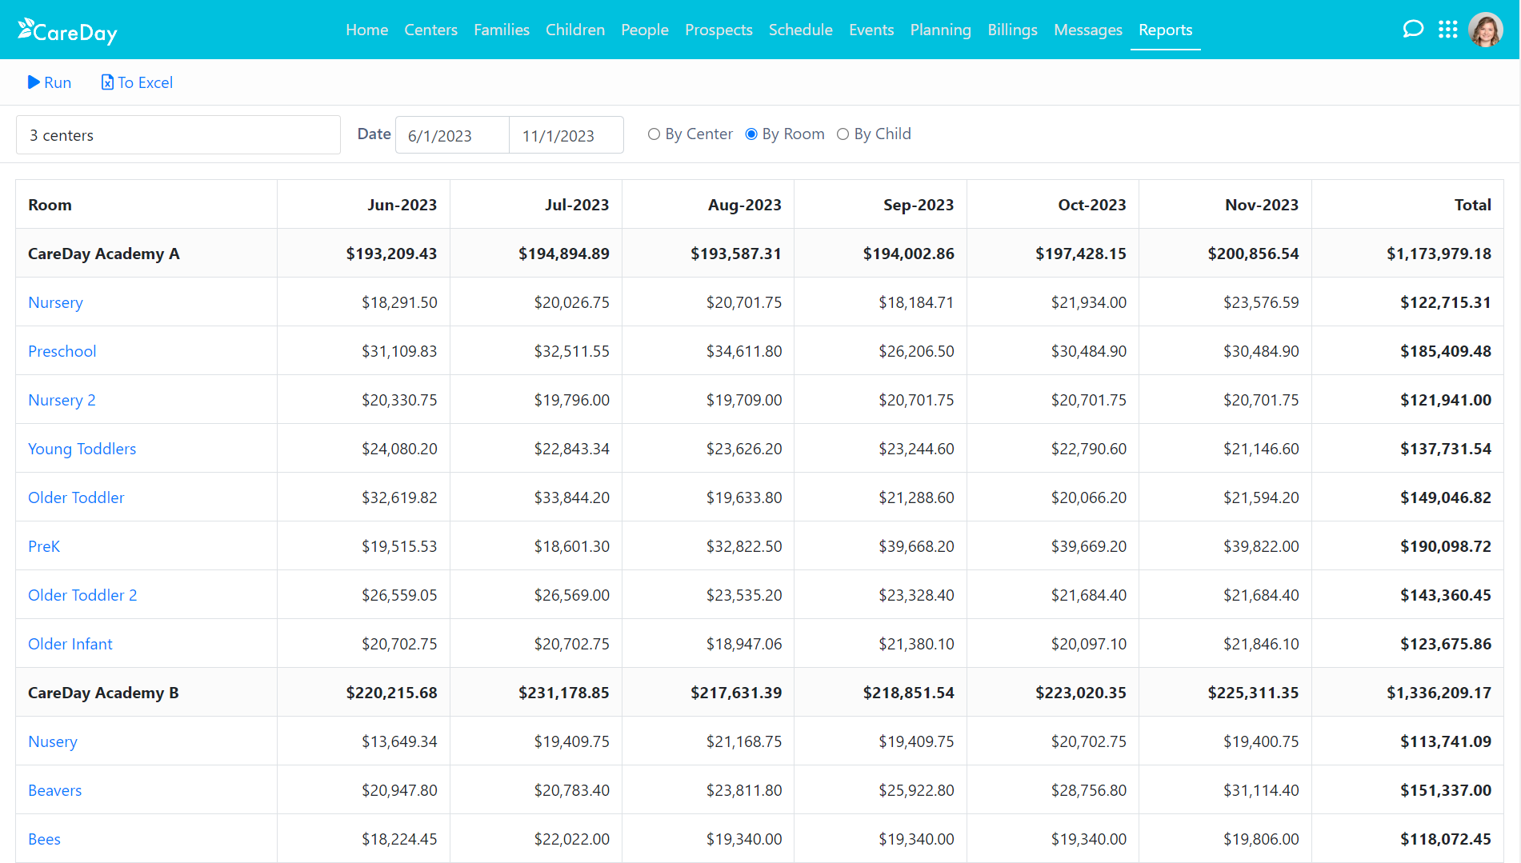
Task: Open the user profile avatar
Action: 1487,29
